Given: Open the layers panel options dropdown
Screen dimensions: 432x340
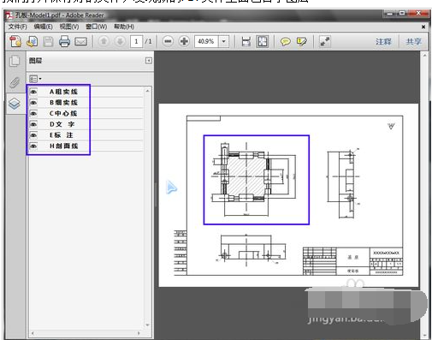Looking at the screenshot, I should [x=35, y=79].
